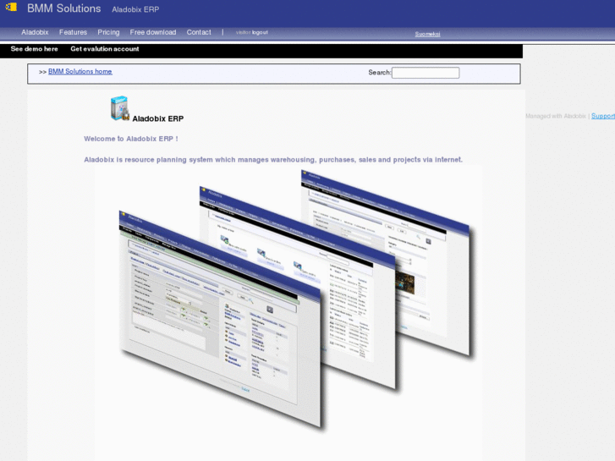Click the BMM Solutions header title
Viewport: 615px width, 461px height.
tap(64, 8)
